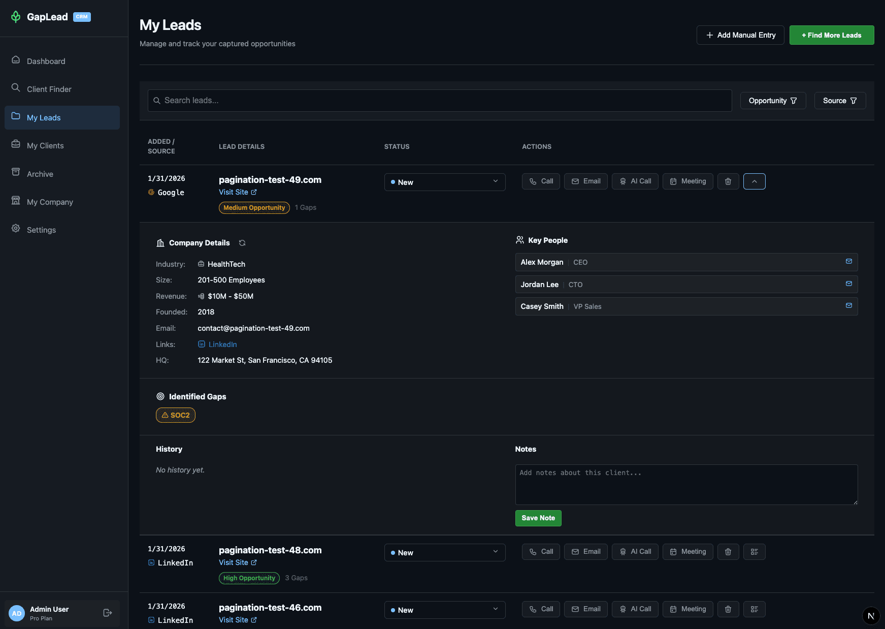
Task: Navigate to My Clients
Action: pyautogui.click(x=45, y=145)
